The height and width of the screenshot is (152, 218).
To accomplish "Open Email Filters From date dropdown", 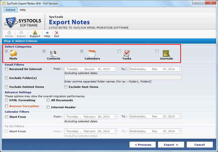I will [115, 69].
